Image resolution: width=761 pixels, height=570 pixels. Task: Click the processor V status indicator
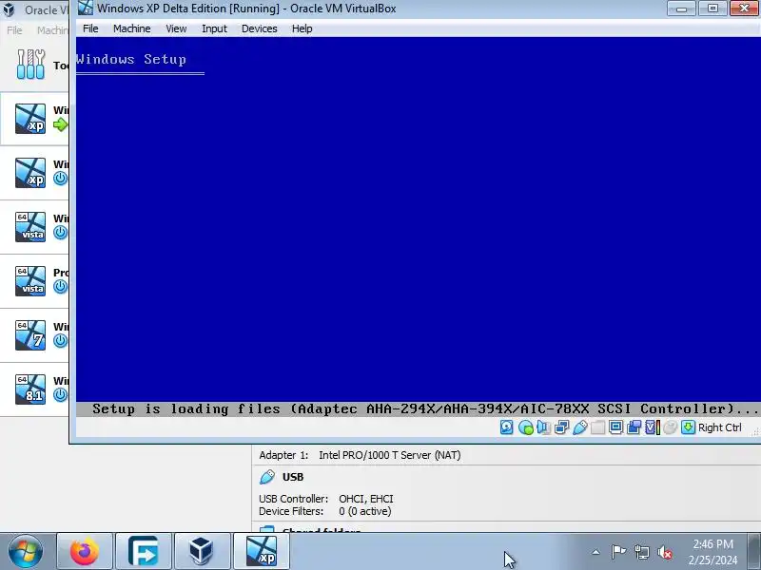point(652,427)
